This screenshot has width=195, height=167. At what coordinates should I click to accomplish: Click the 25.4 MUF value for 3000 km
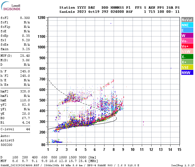pos(82,161)
